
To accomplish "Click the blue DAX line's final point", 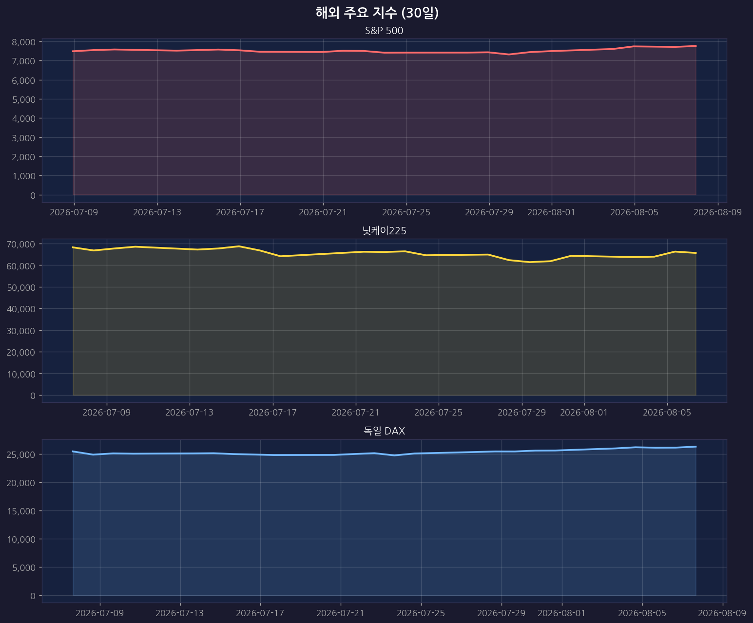I will [x=696, y=446].
